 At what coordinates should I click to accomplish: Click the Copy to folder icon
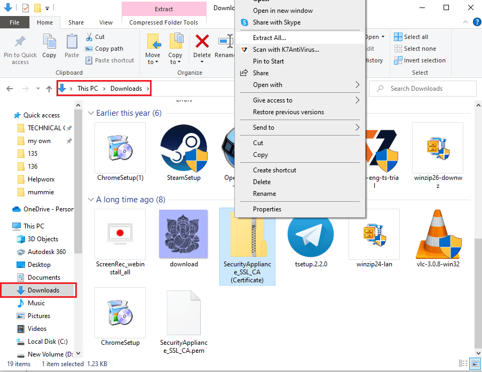(x=177, y=41)
